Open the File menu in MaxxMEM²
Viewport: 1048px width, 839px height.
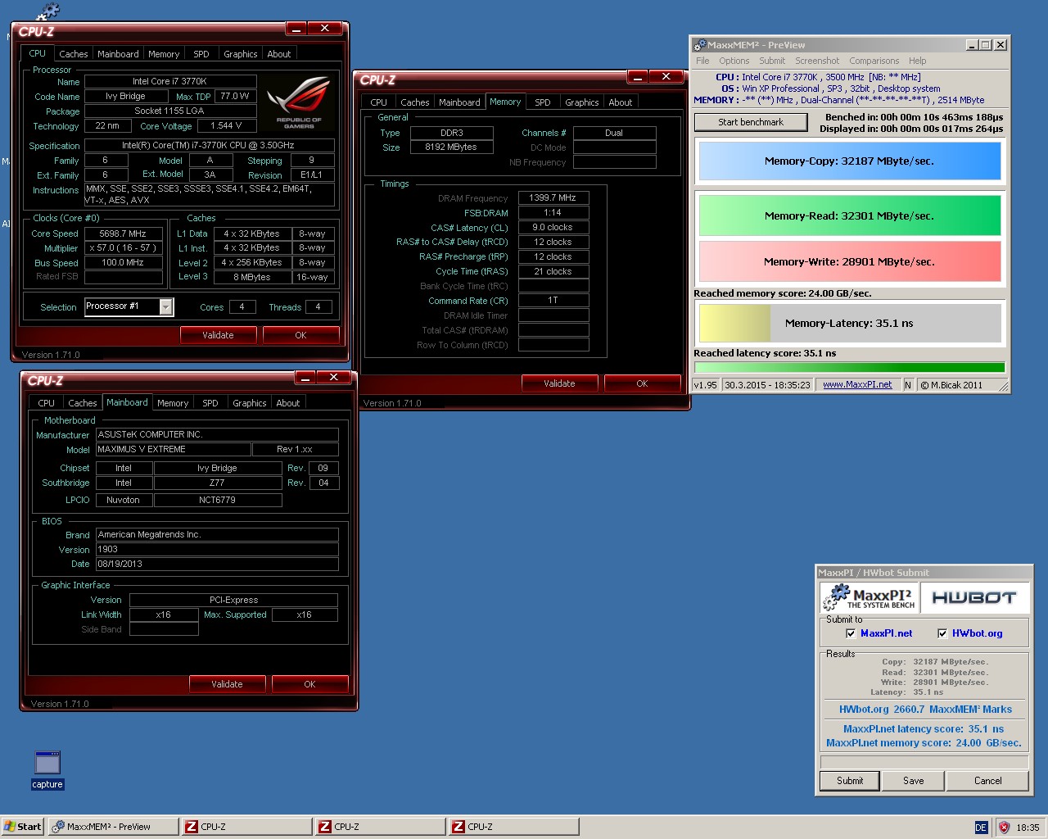(702, 61)
